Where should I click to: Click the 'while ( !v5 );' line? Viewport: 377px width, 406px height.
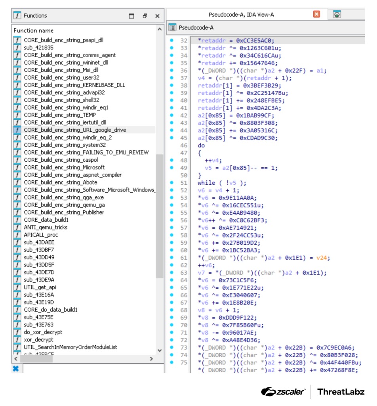(222, 183)
